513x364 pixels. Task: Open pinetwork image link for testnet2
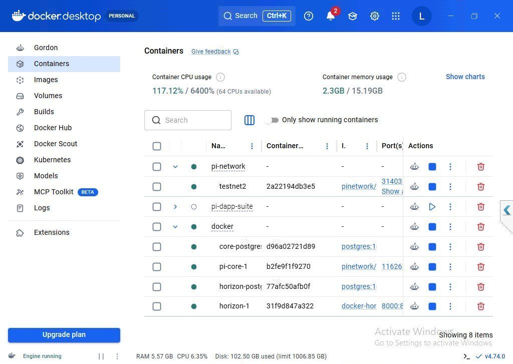coord(359,186)
